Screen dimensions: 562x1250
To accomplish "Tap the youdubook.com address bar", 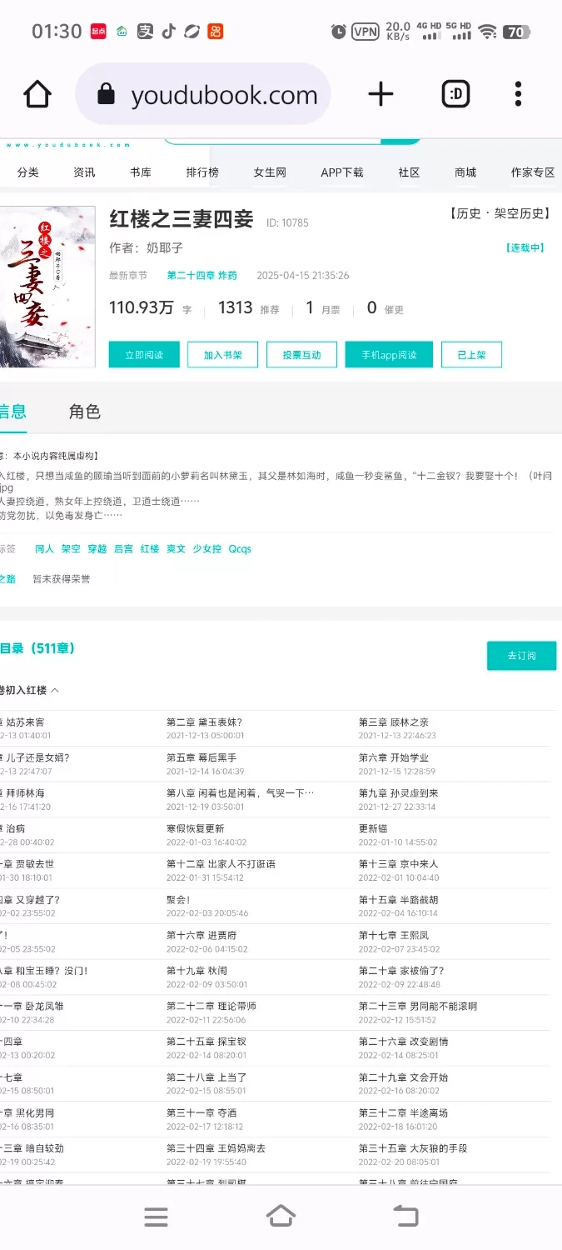I will point(223,95).
